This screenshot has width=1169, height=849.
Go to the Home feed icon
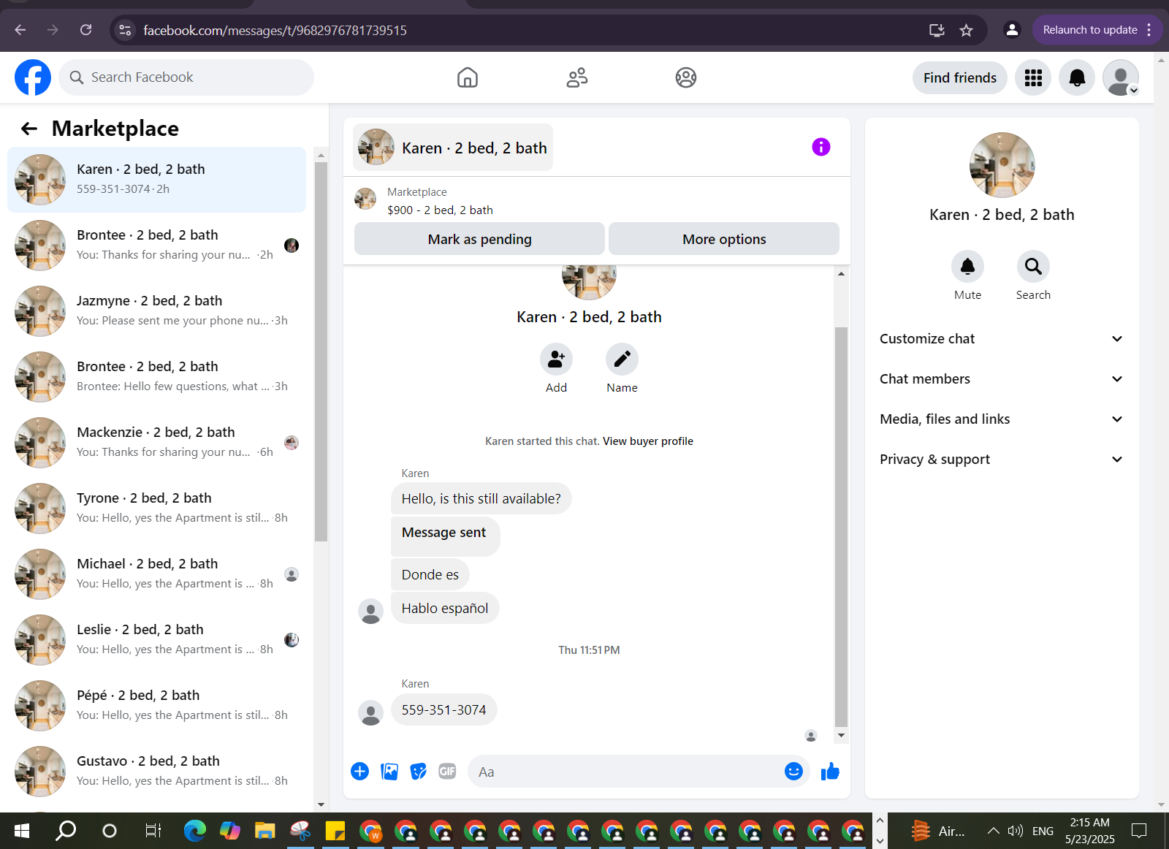pyautogui.click(x=468, y=77)
